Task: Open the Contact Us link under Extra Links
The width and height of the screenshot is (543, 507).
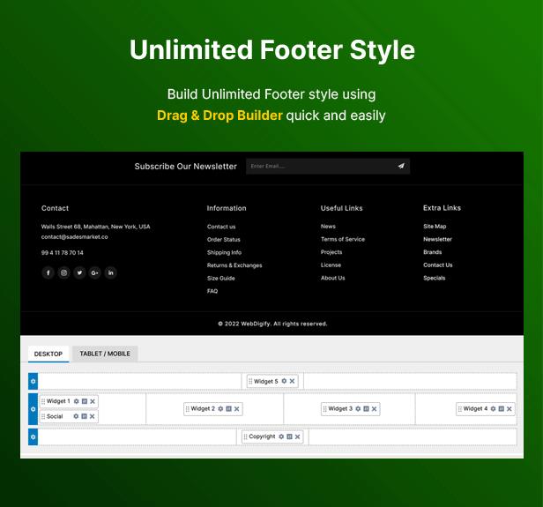Action: point(438,265)
